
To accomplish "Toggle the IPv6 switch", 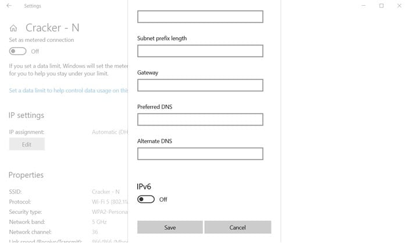I will coord(146,199).
